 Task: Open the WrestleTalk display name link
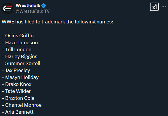click(28, 5)
